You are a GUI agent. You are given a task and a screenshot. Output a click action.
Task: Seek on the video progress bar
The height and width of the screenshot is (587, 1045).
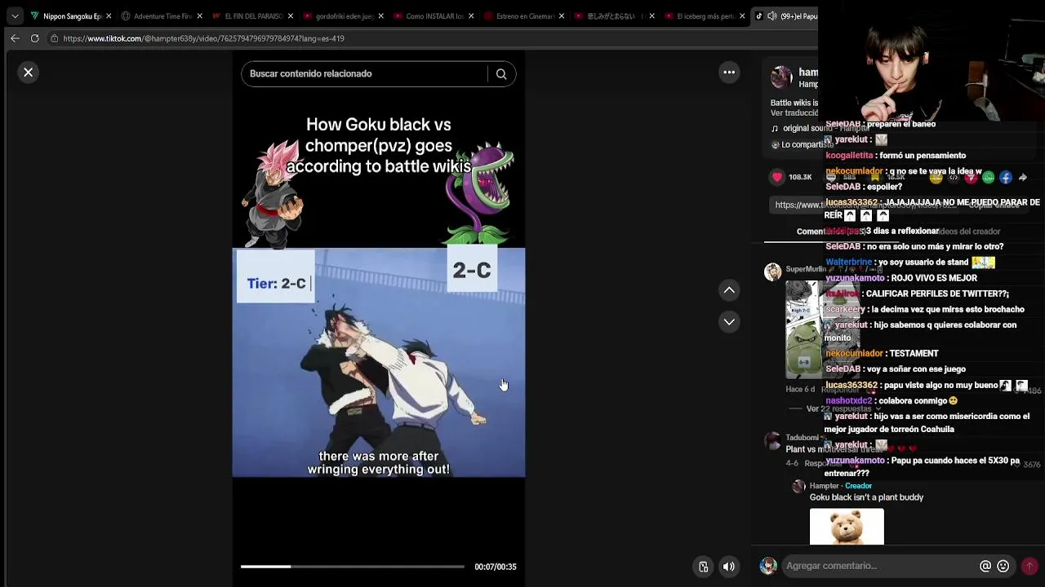pos(352,567)
